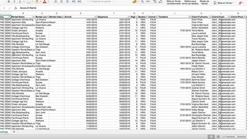
Task: Select the Christopher Reichel cell
Action: coord(201,115)
